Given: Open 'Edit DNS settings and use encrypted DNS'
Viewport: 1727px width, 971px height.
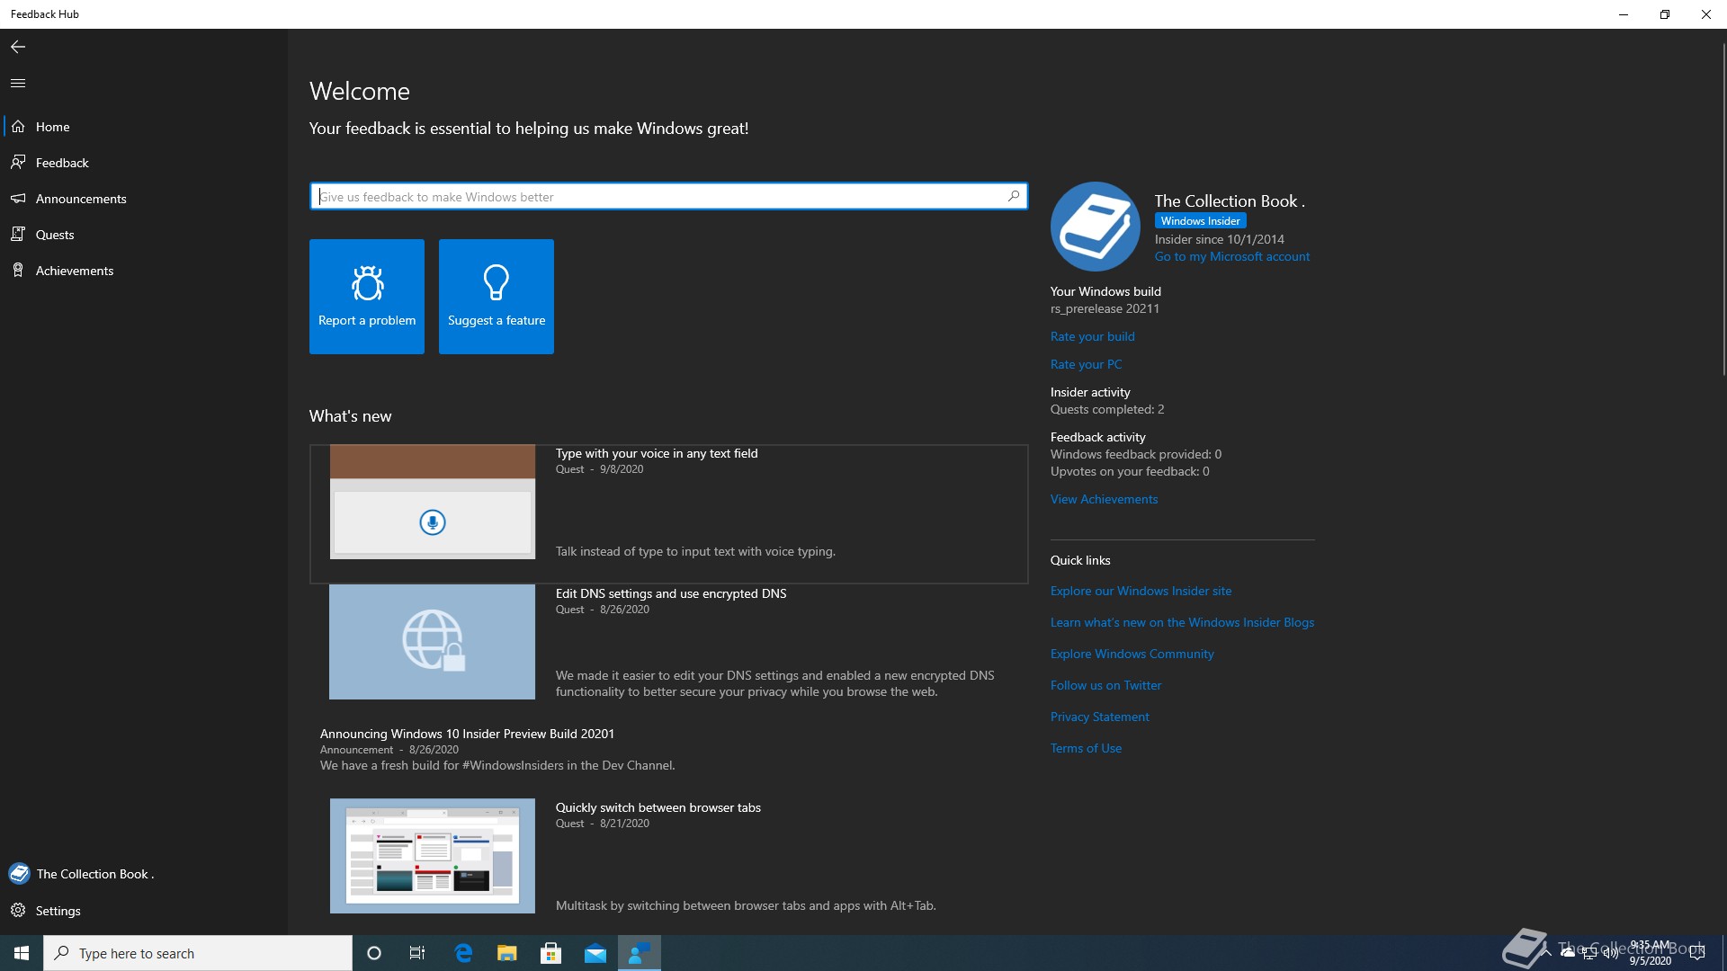Looking at the screenshot, I should point(671,593).
